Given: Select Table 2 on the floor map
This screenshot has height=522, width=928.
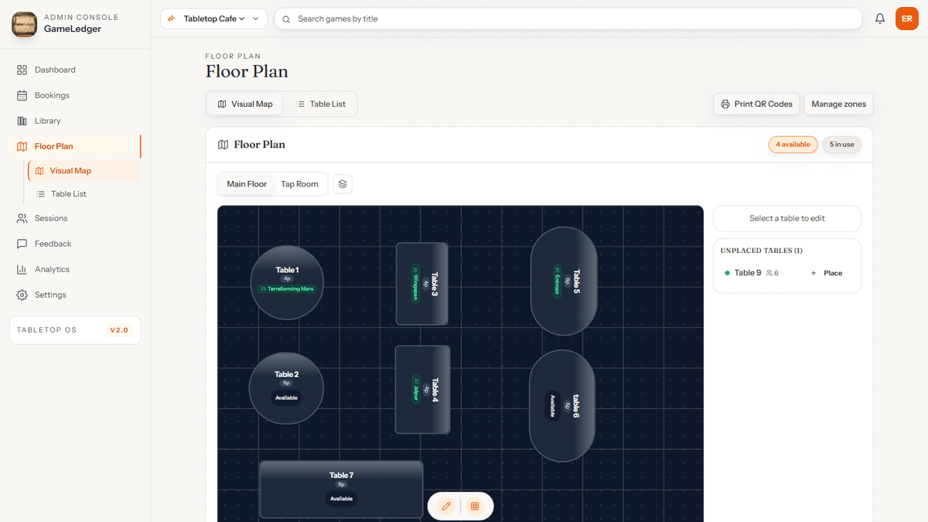Looking at the screenshot, I should [x=286, y=388].
